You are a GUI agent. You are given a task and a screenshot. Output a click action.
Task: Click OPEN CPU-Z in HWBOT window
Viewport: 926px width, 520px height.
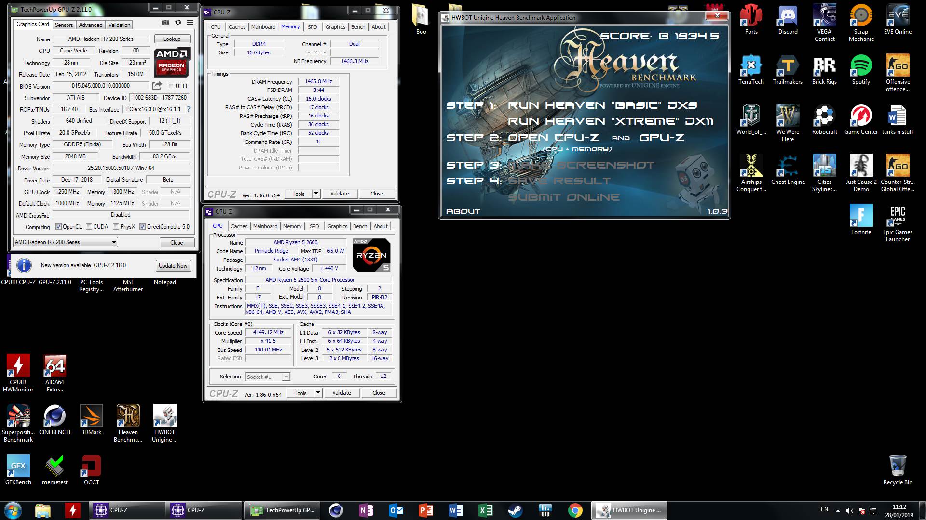(x=553, y=138)
